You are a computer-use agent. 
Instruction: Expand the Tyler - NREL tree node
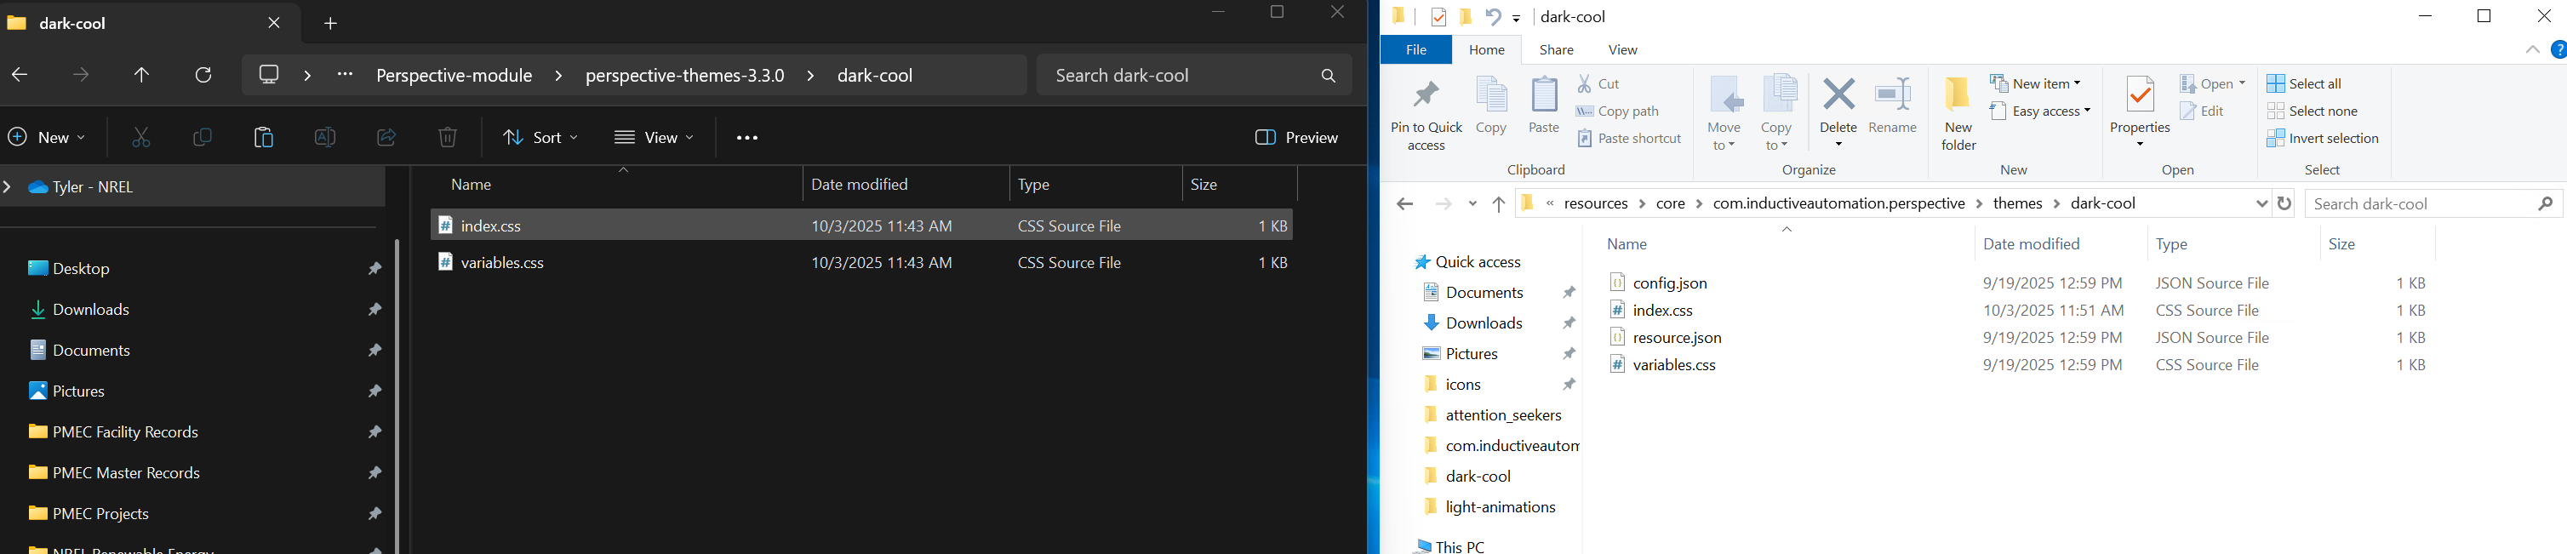pyautogui.click(x=9, y=186)
